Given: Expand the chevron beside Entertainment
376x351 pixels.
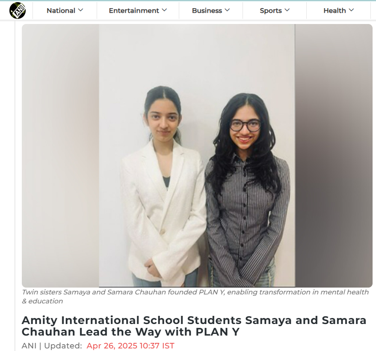Looking at the screenshot, I should (x=164, y=10).
